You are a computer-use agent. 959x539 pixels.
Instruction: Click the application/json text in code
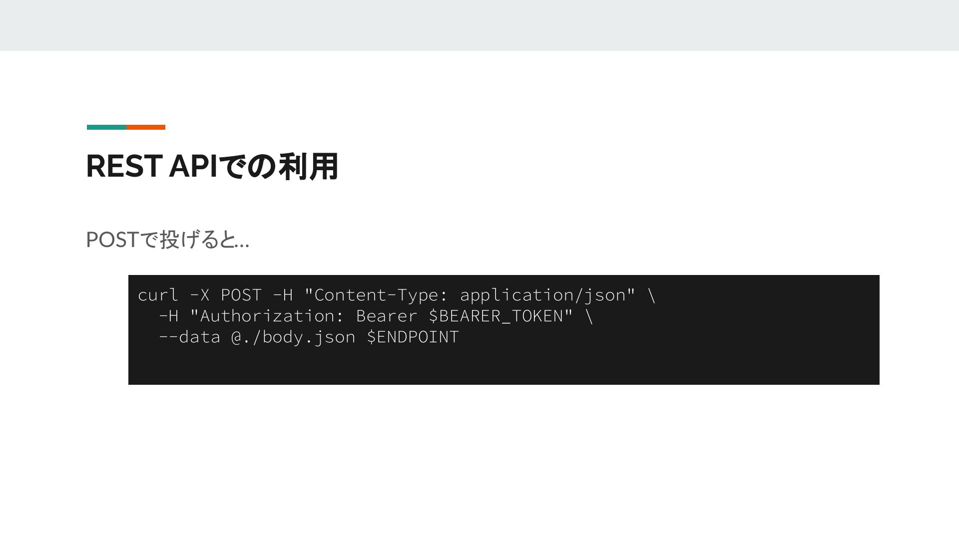point(543,295)
